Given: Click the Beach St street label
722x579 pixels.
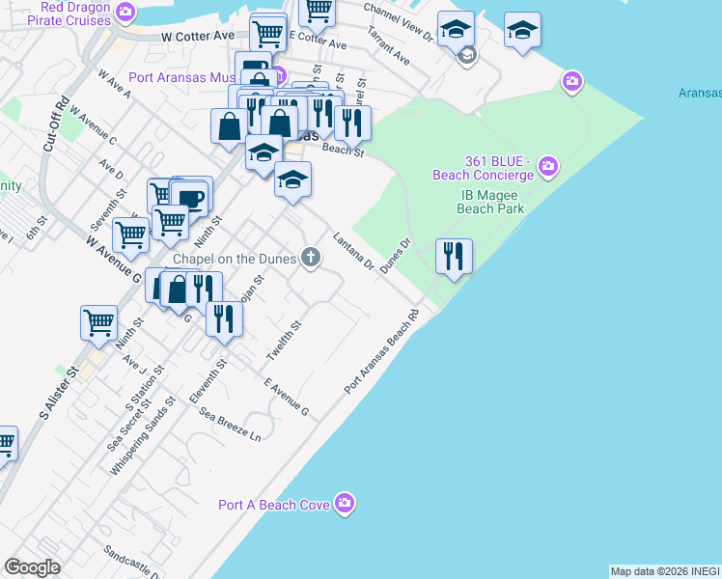Looking at the screenshot, I should [343, 150].
